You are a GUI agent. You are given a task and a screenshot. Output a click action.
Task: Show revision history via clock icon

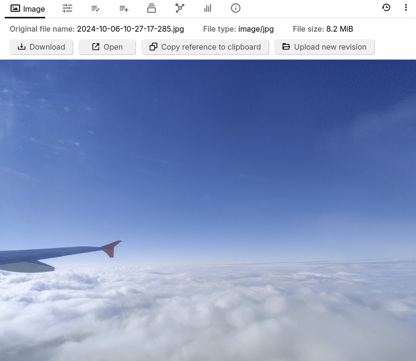pyautogui.click(x=386, y=8)
